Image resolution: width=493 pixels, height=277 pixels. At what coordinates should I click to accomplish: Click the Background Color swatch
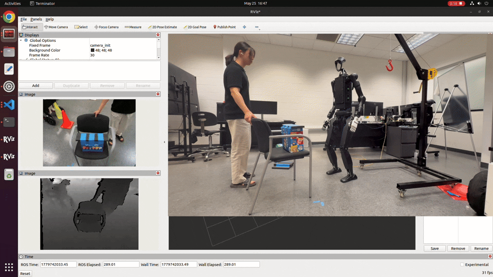92,50
